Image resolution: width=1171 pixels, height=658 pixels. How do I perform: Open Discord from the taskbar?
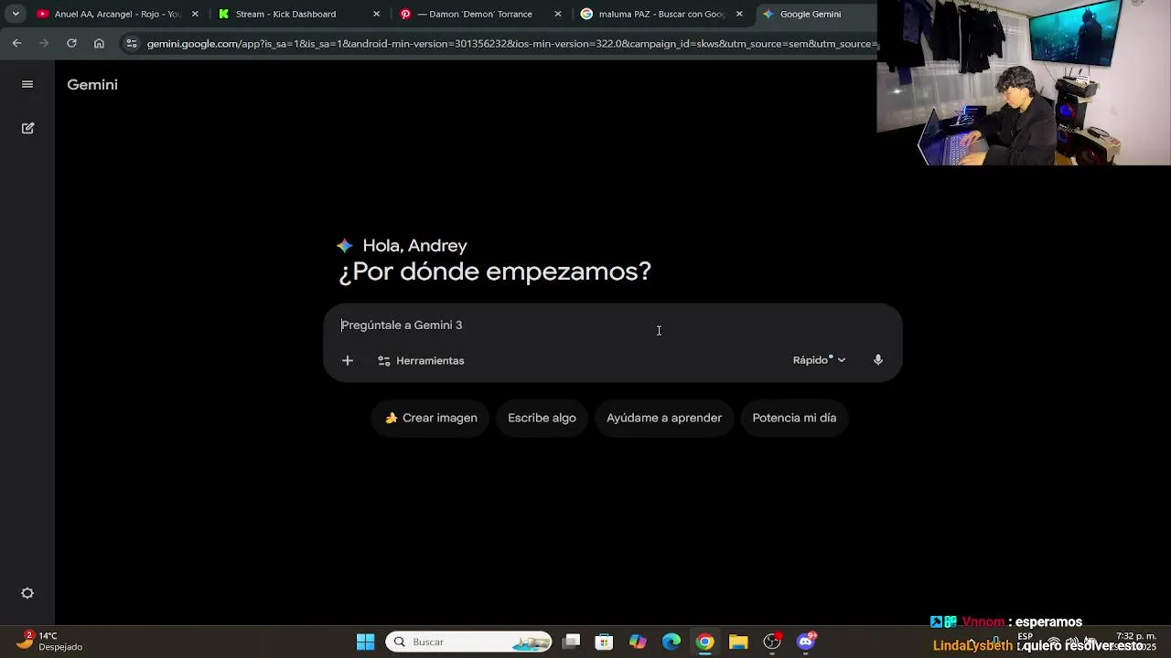pos(806,642)
